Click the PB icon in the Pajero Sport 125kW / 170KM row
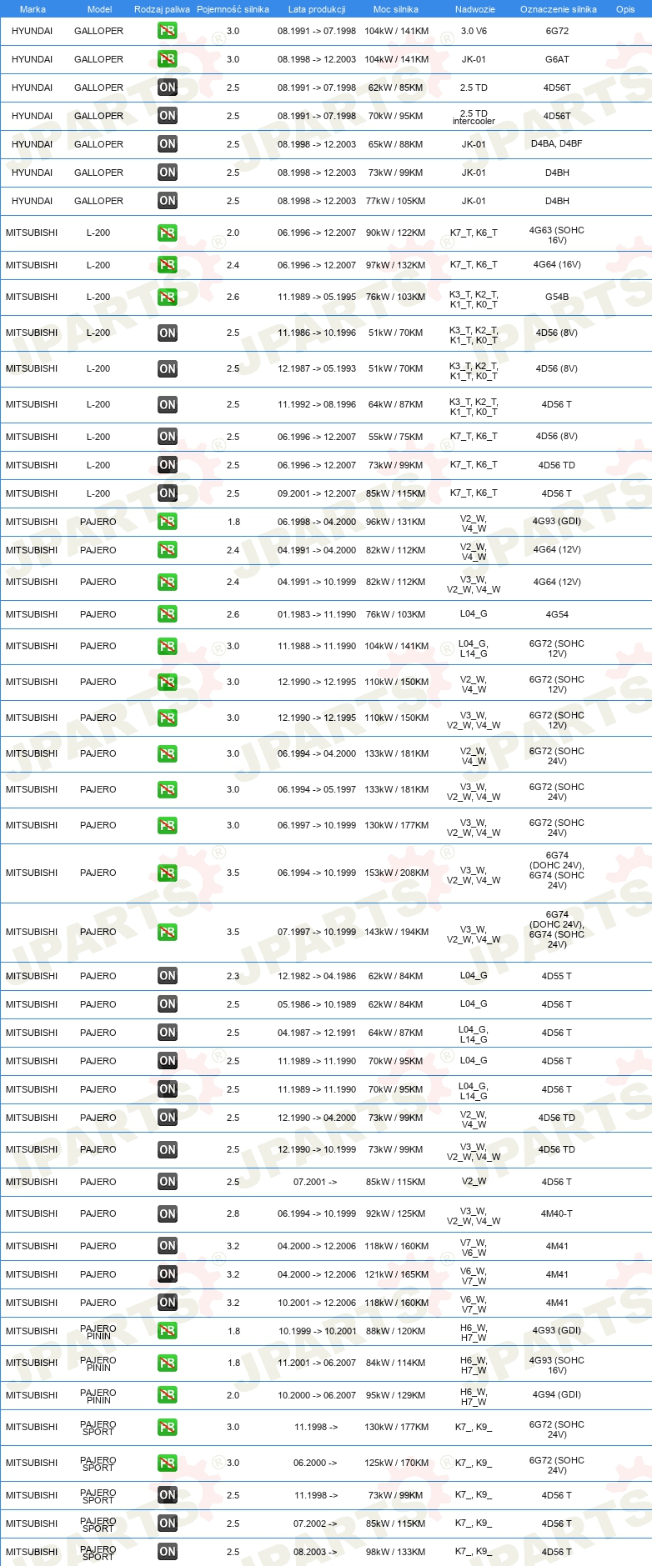This screenshot has width=652, height=1566. [x=168, y=1463]
